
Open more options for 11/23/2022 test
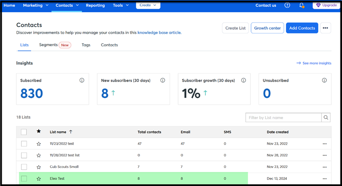point(324,144)
